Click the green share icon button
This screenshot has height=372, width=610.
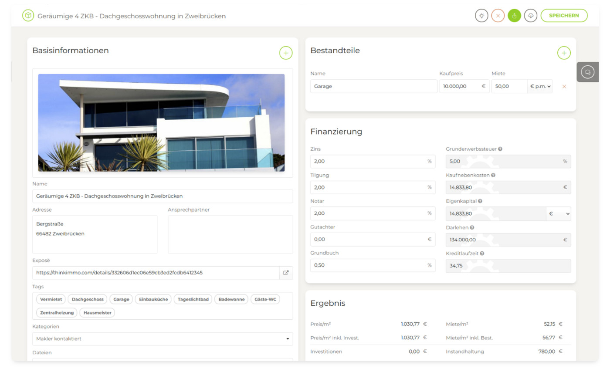514,16
